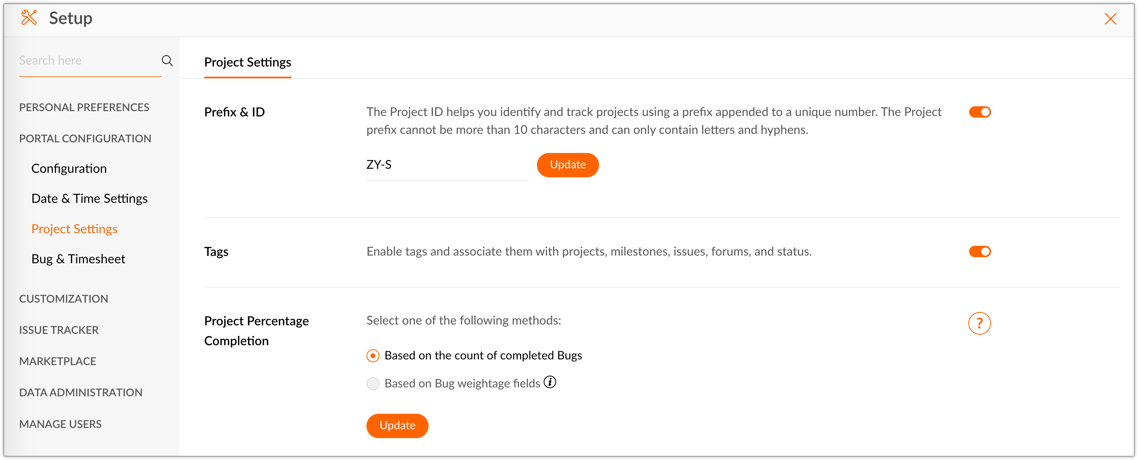1138x460 pixels.
Task: Collapse the Portal Configuration section
Action: point(85,139)
